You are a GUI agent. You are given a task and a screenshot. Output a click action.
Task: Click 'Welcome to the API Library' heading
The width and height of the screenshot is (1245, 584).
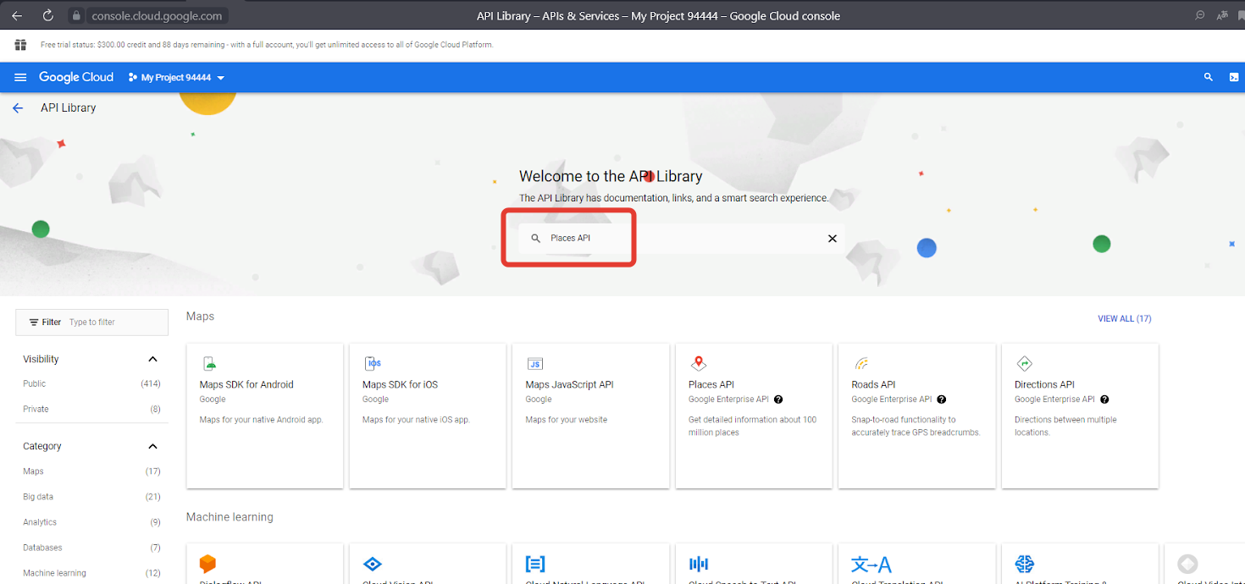pos(611,176)
